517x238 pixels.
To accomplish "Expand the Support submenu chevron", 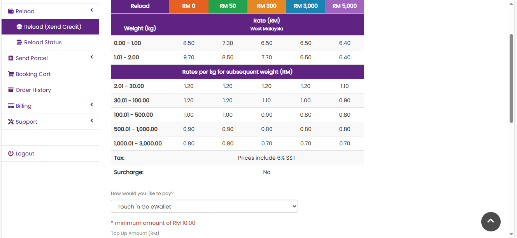I will coord(92,121).
